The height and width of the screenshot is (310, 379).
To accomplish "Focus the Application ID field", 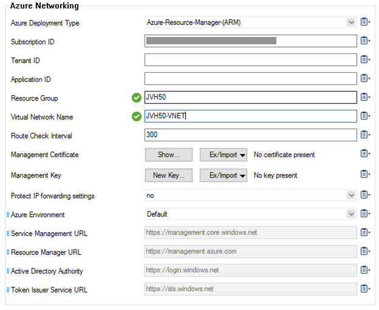I will (x=251, y=78).
